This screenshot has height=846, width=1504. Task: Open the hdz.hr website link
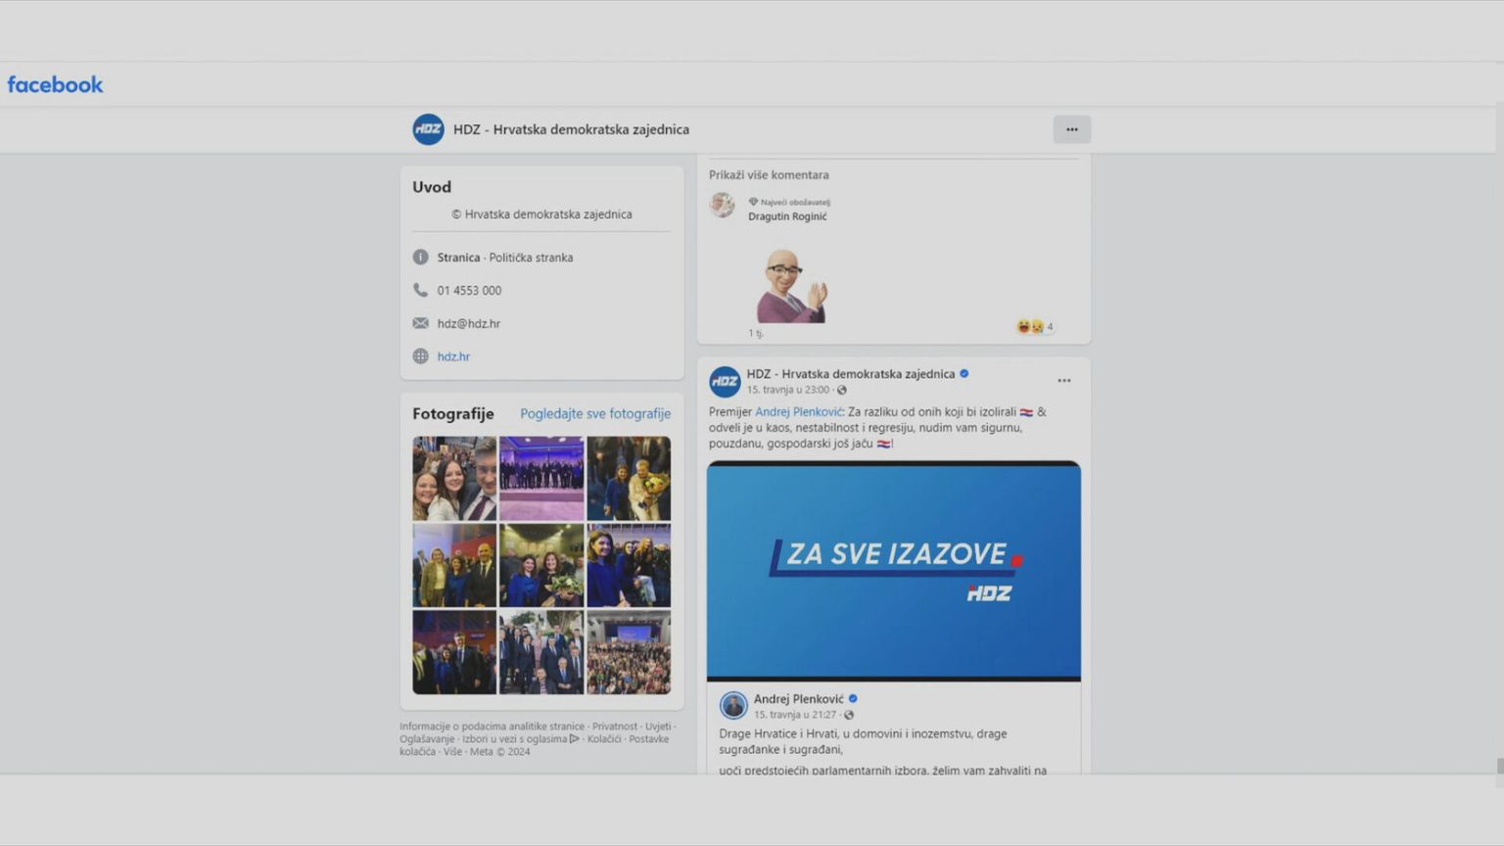click(453, 356)
